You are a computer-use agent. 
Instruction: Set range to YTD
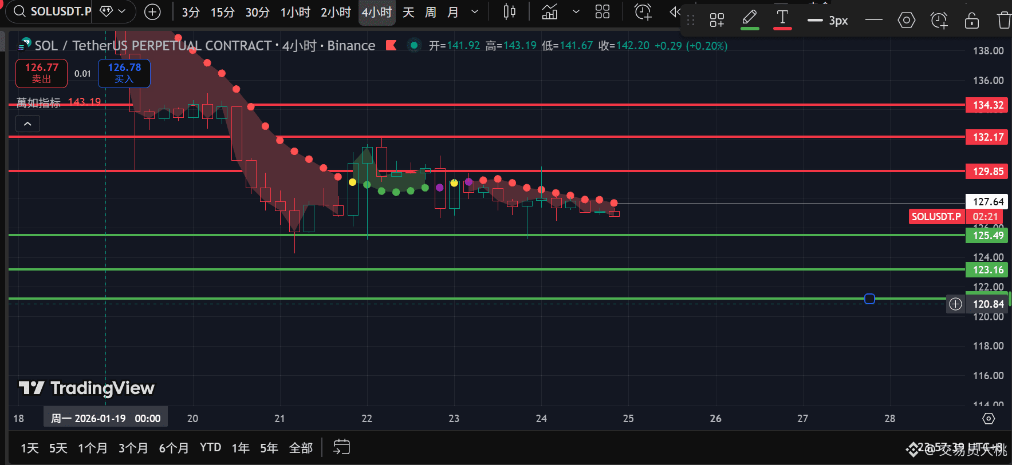point(211,448)
